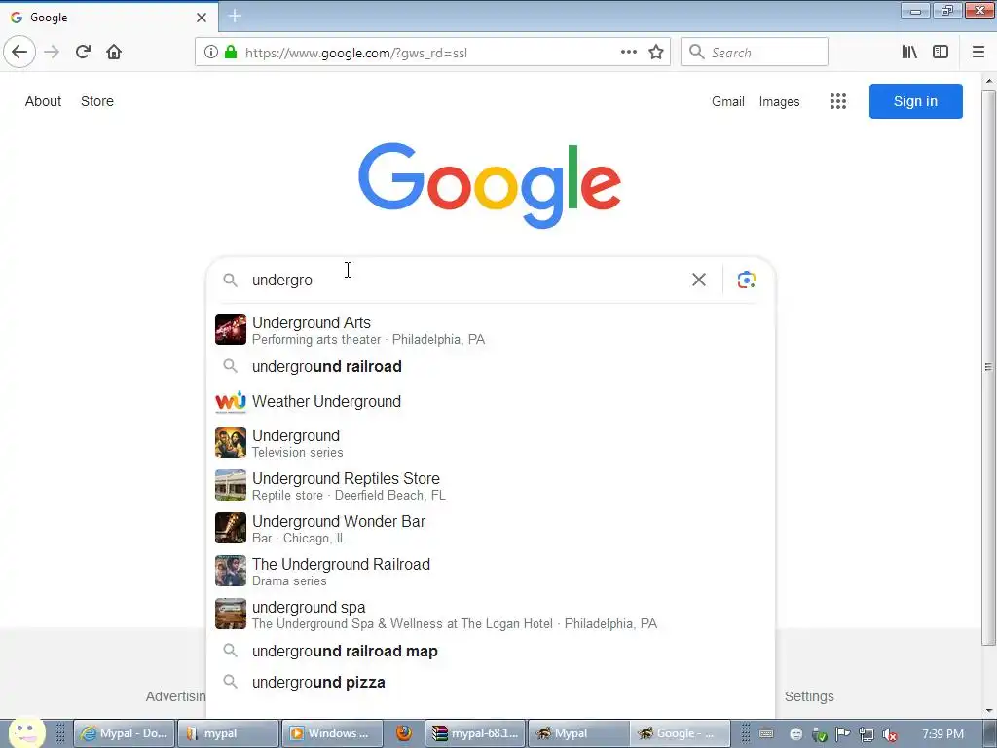Bookmark this page with the star
This screenshot has height=748, width=997.
click(656, 52)
